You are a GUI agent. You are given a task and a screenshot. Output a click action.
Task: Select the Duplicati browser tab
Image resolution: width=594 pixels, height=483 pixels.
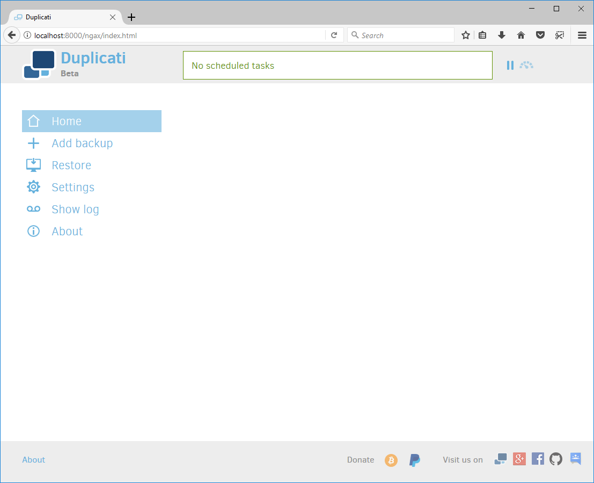tap(64, 17)
